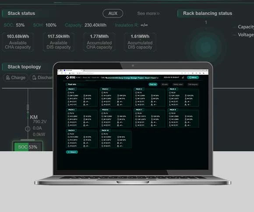This screenshot has height=212, width=254.
Task: Select the 103.68kWh Available CHA capacity card
Action: 18,42
